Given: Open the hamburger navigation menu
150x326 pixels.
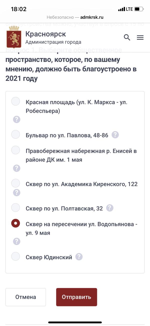Looking at the screenshot, I should [140, 37].
